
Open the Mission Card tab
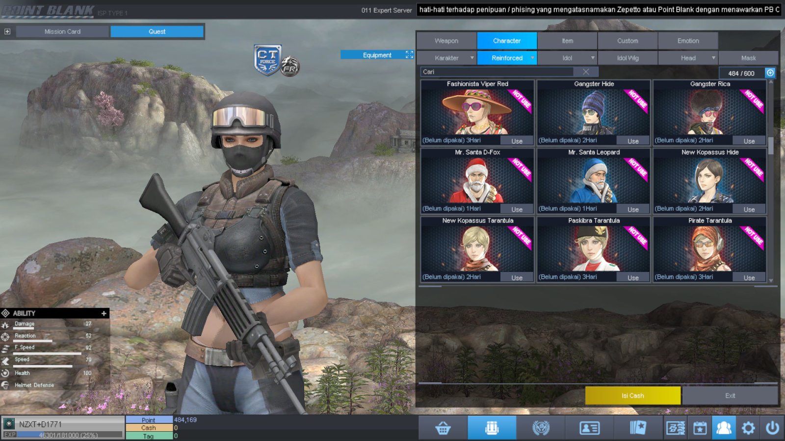click(62, 31)
